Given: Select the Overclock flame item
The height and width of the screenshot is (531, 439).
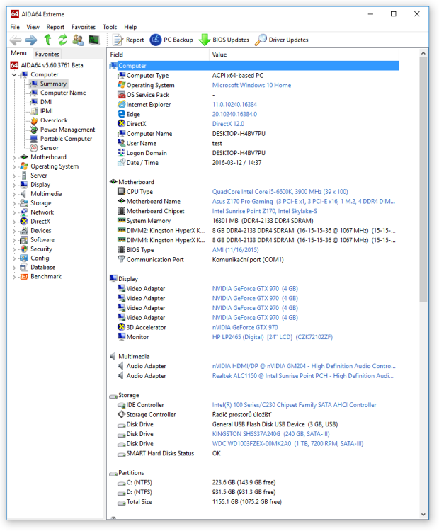Looking at the screenshot, I should [x=53, y=120].
